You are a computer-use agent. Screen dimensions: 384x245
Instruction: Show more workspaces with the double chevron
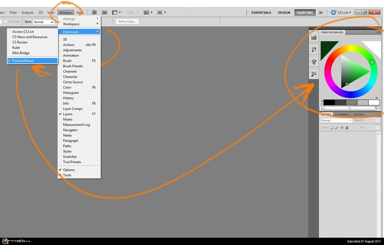[x=321, y=13]
